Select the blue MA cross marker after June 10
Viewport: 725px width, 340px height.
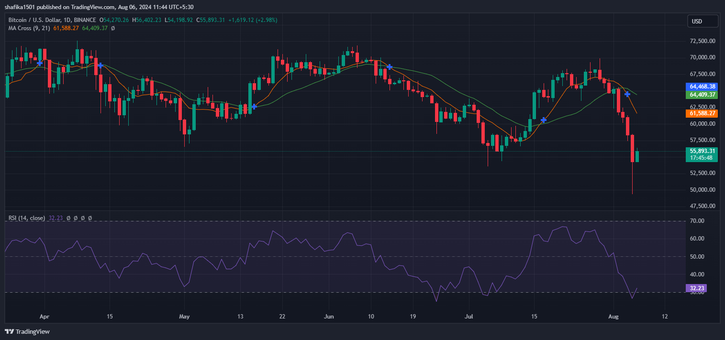(x=390, y=66)
